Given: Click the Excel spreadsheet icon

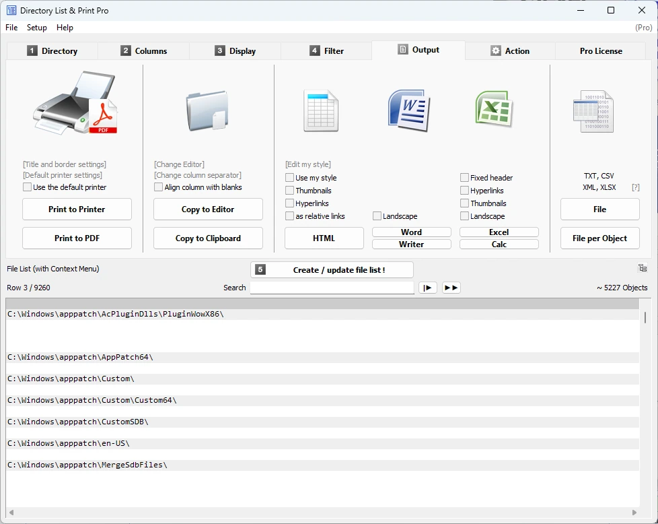Looking at the screenshot, I should coord(495,109).
